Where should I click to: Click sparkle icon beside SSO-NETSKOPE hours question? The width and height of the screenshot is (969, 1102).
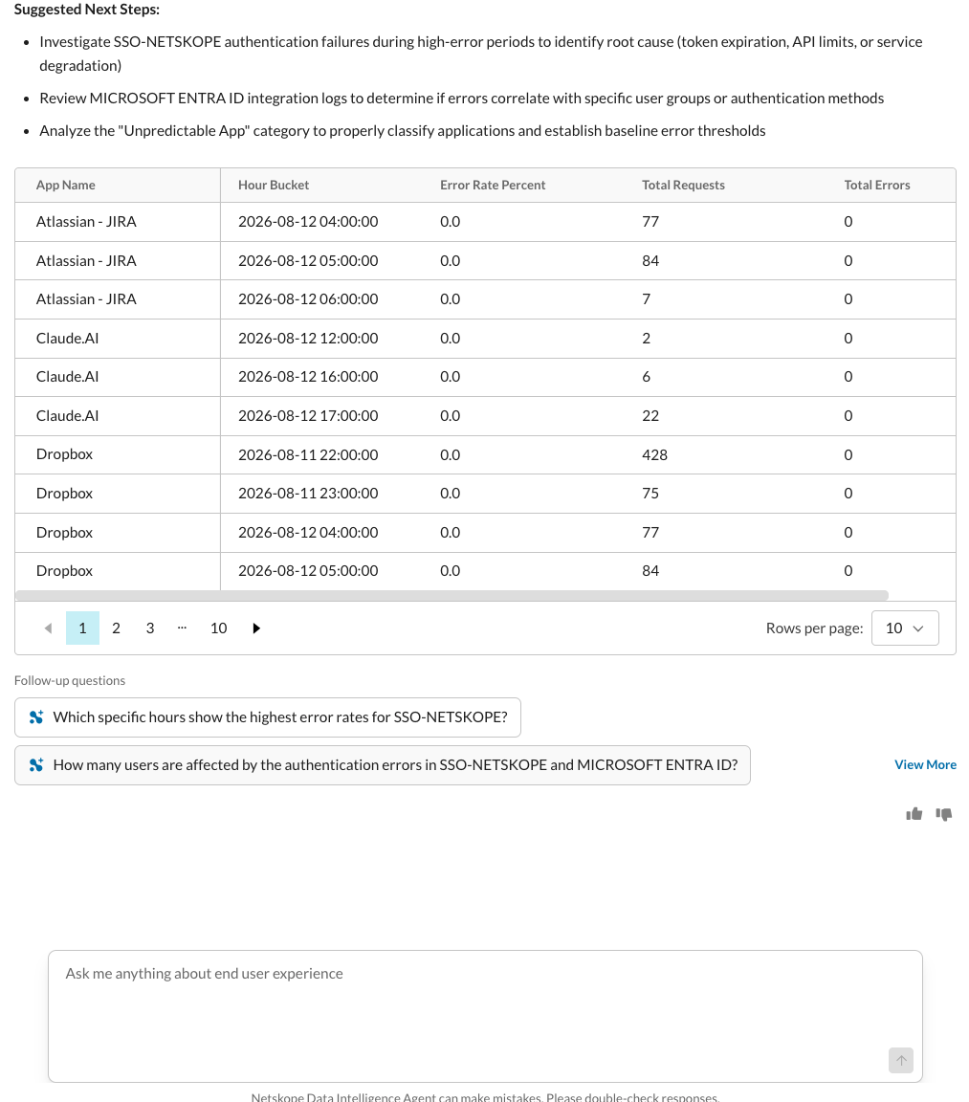pos(36,716)
